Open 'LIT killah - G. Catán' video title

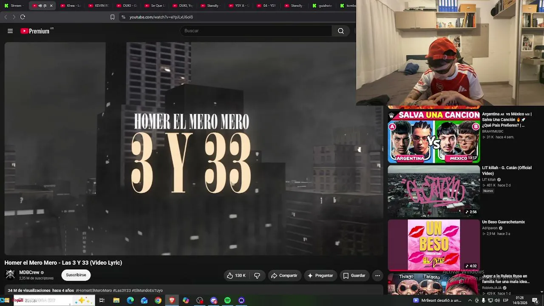click(x=507, y=170)
